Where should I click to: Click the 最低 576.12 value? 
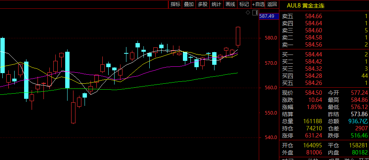[359, 107]
